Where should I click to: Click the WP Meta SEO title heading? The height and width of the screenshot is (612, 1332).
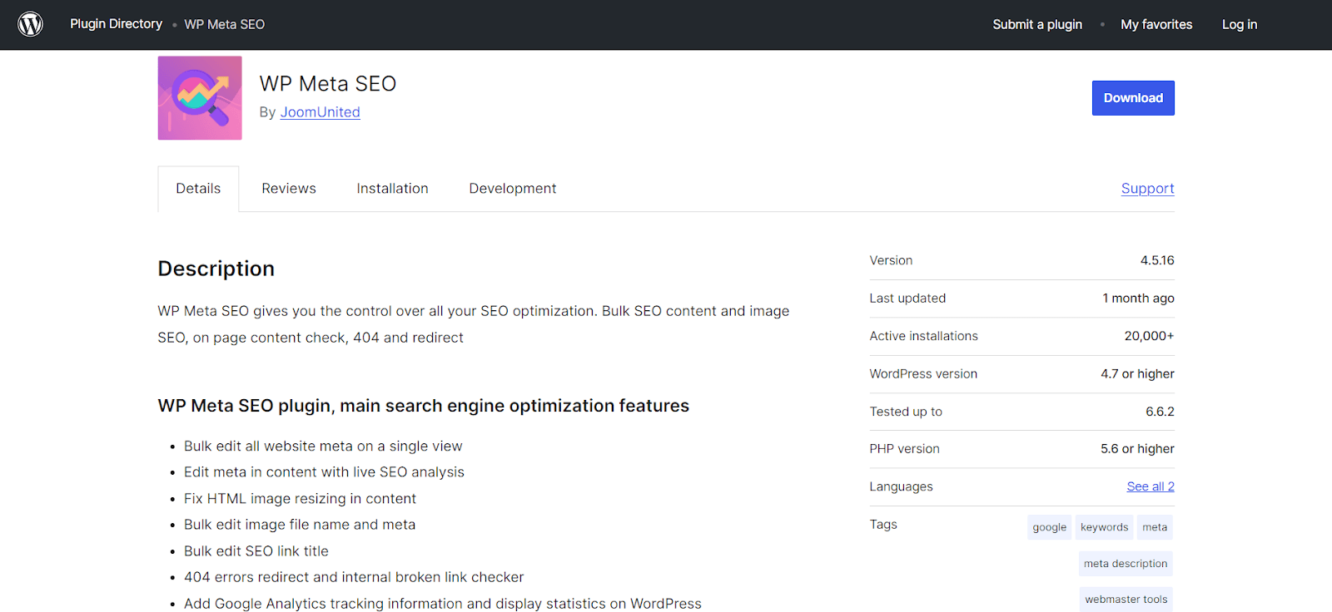[328, 84]
